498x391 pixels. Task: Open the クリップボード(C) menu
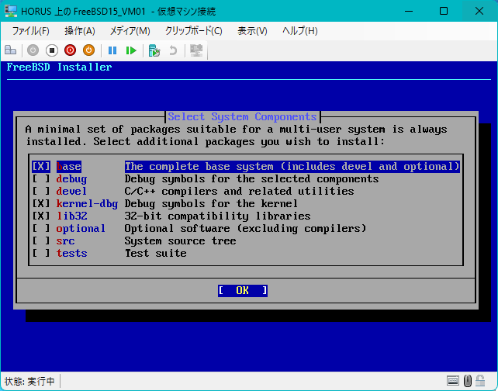tap(194, 31)
